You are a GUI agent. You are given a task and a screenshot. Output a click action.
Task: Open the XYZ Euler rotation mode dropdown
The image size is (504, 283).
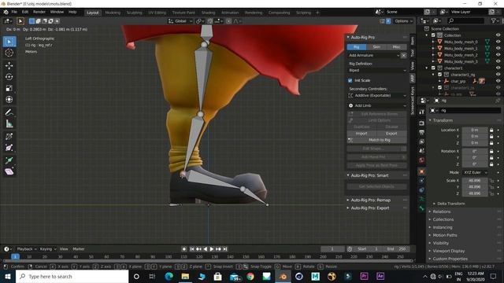pos(475,173)
